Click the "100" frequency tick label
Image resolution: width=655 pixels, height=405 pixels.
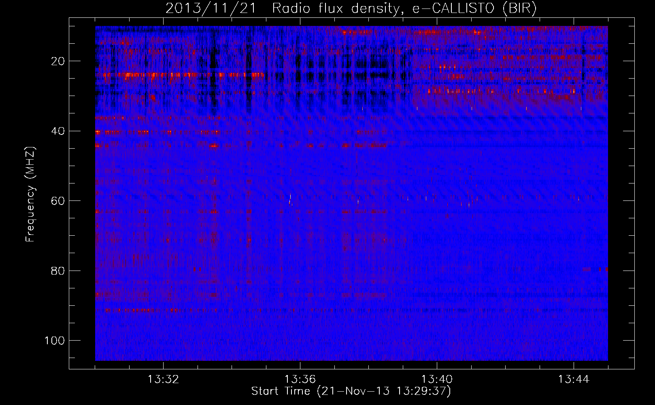point(55,341)
